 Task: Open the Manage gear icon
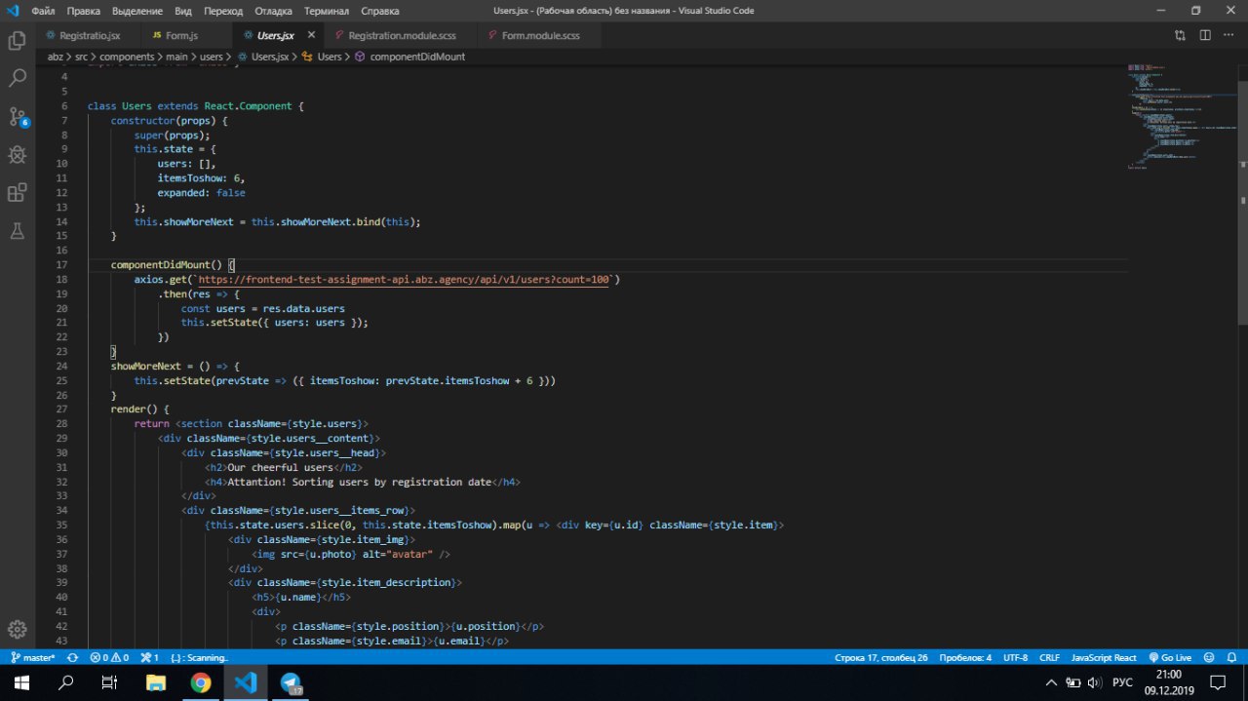[x=17, y=630]
